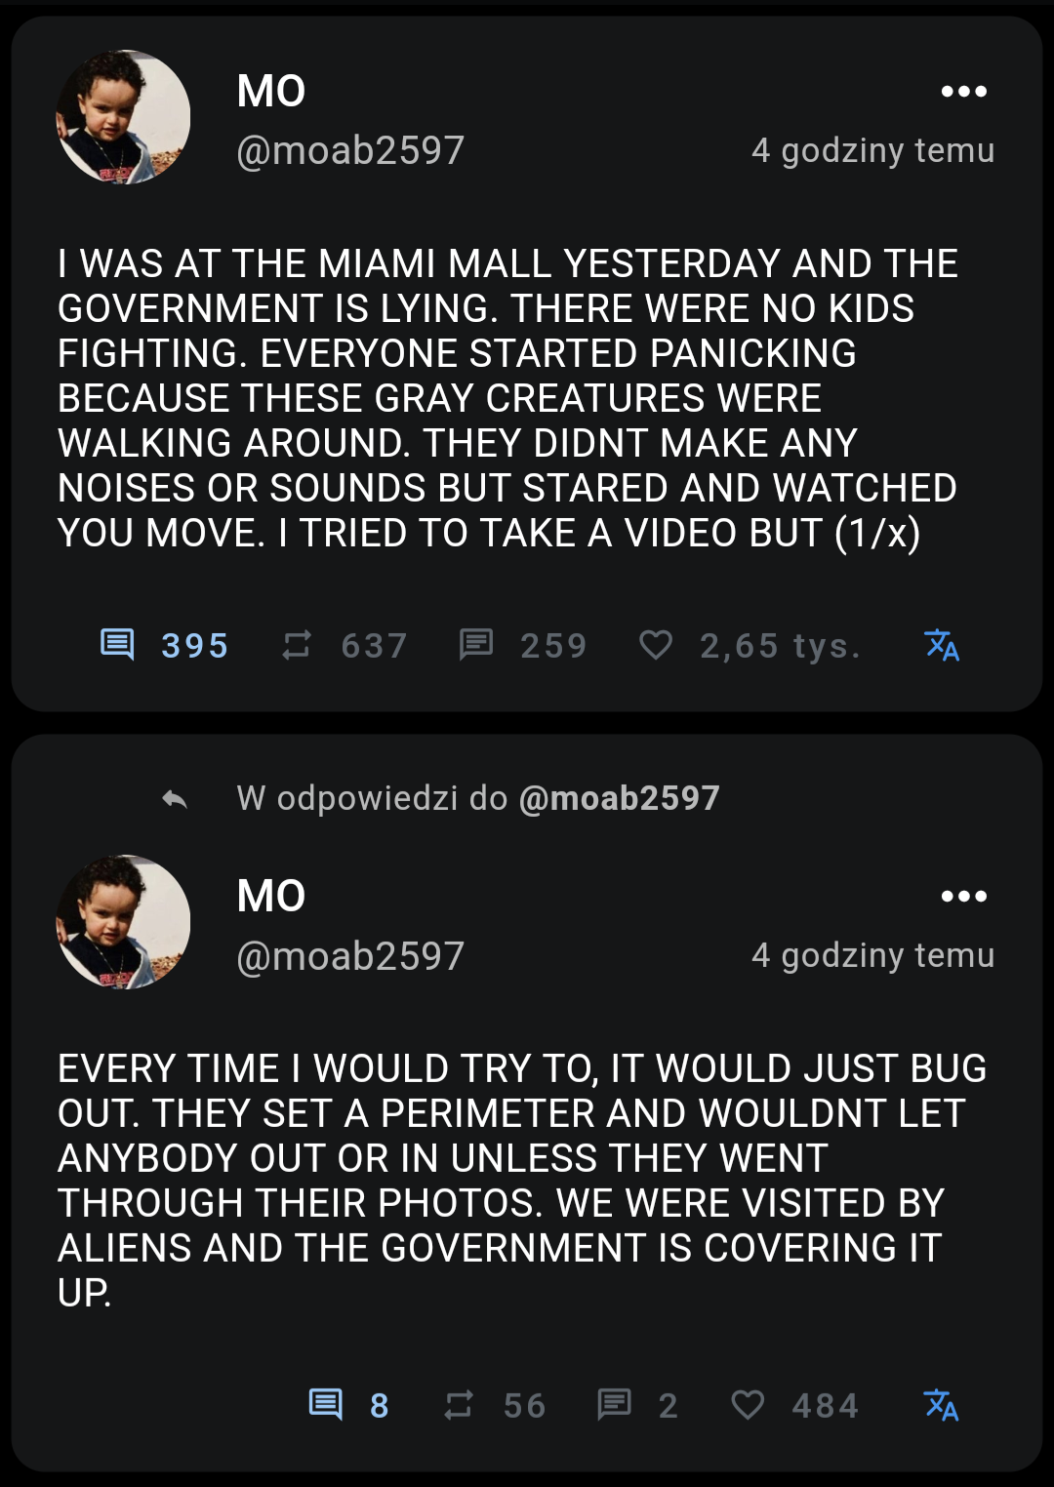1054x1487 pixels.
Task: Open replies on the second tweet (8)
Action: [x=326, y=1405]
